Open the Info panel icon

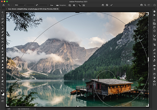(x=155, y=31)
